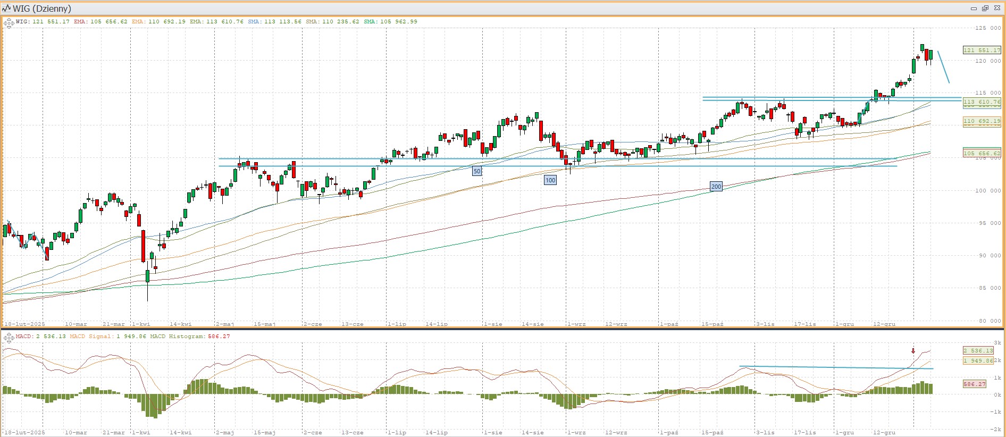The height and width of the screenshot is (437, 1006).
Task: Select the moving average label box 100
Action: [x=550, y=180]
